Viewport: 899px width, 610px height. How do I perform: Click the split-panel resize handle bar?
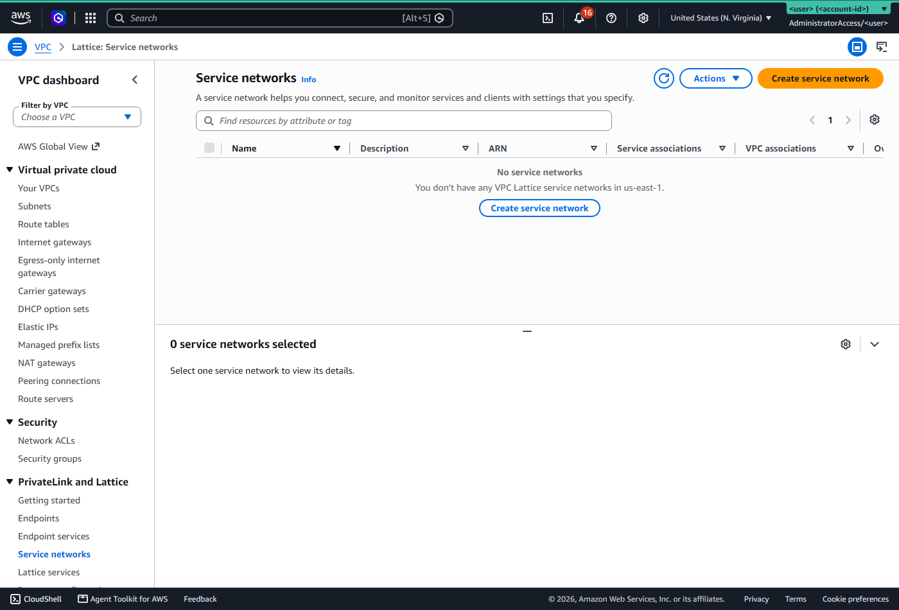point(527,331)
